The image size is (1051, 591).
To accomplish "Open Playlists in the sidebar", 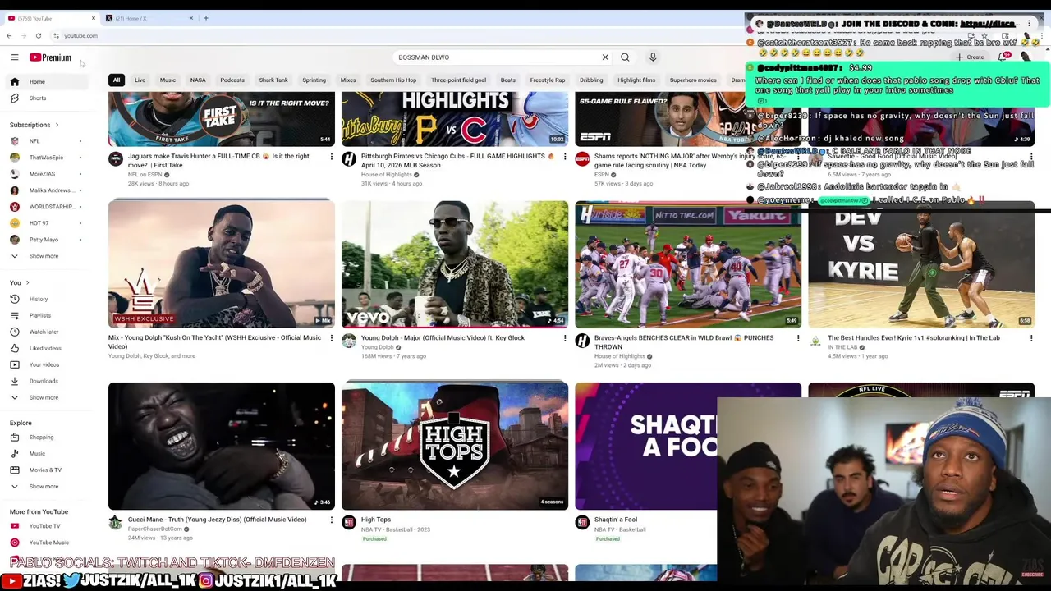I will [47, 315].
